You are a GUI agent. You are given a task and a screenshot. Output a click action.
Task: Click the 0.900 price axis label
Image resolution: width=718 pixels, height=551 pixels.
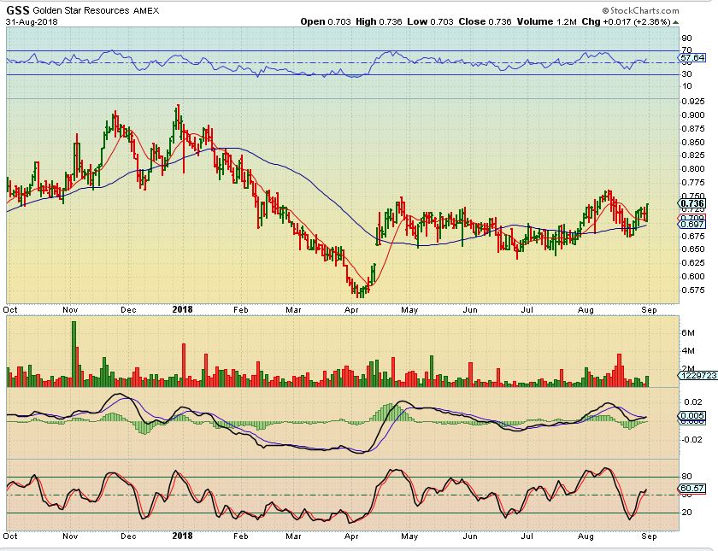tap(691, 114)
